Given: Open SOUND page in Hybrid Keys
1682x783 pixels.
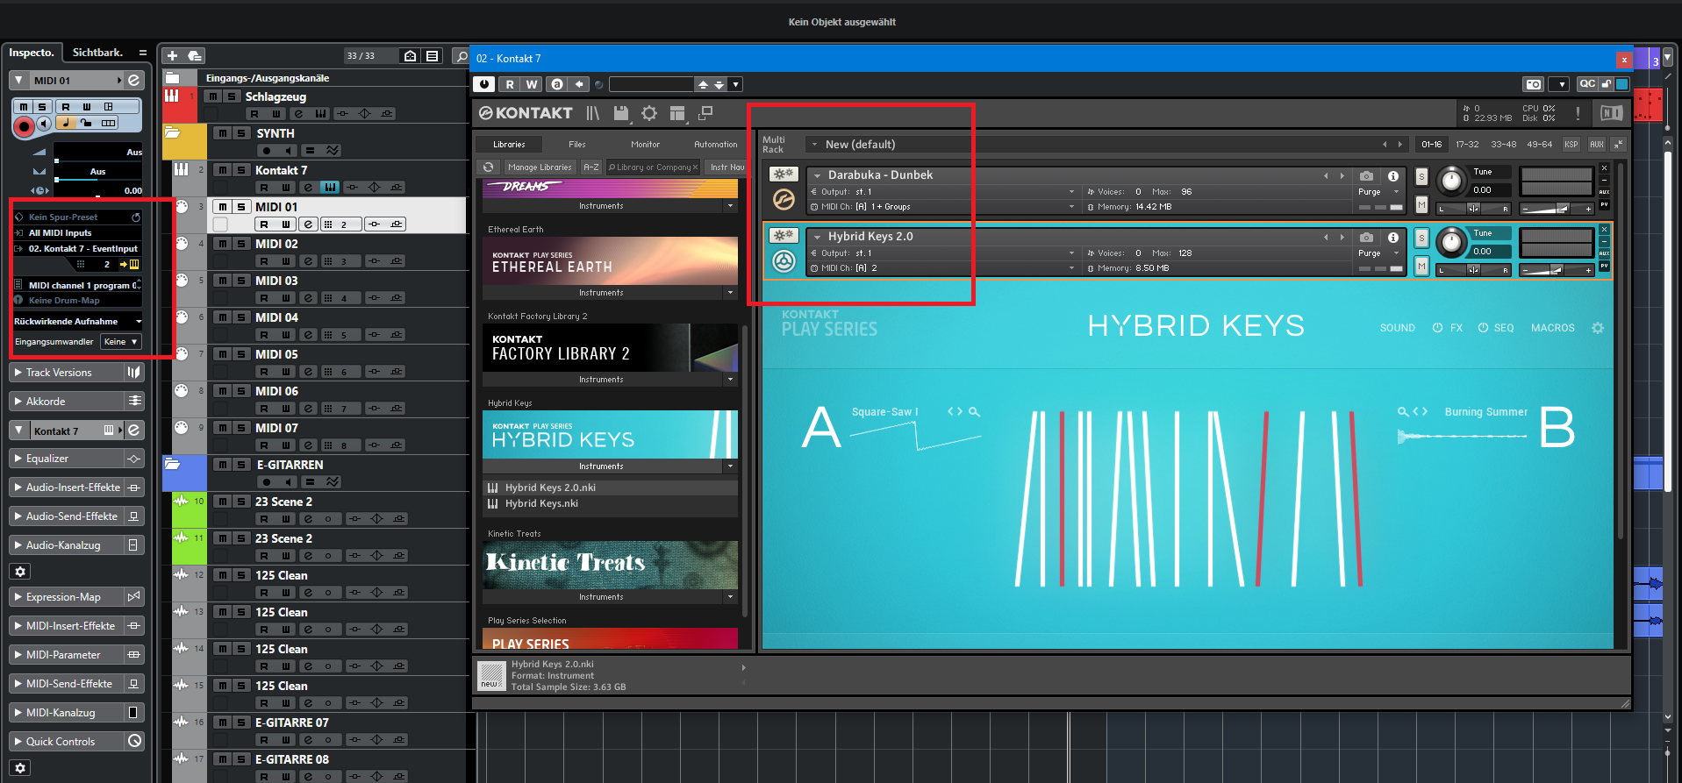Looking at the screenshot, I should 1397,328.
